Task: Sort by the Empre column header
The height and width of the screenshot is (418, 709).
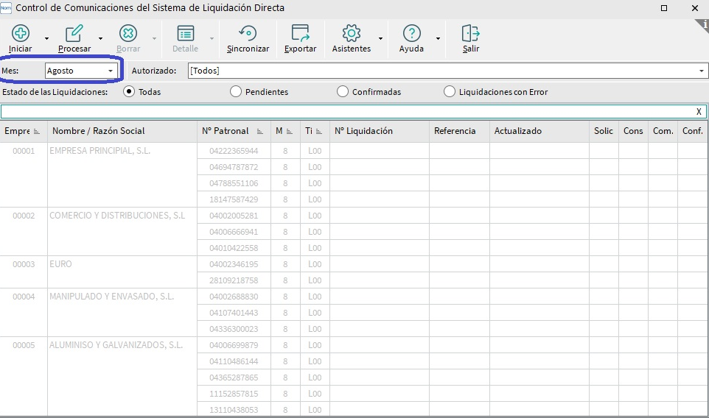Action: tap(24, 131)
